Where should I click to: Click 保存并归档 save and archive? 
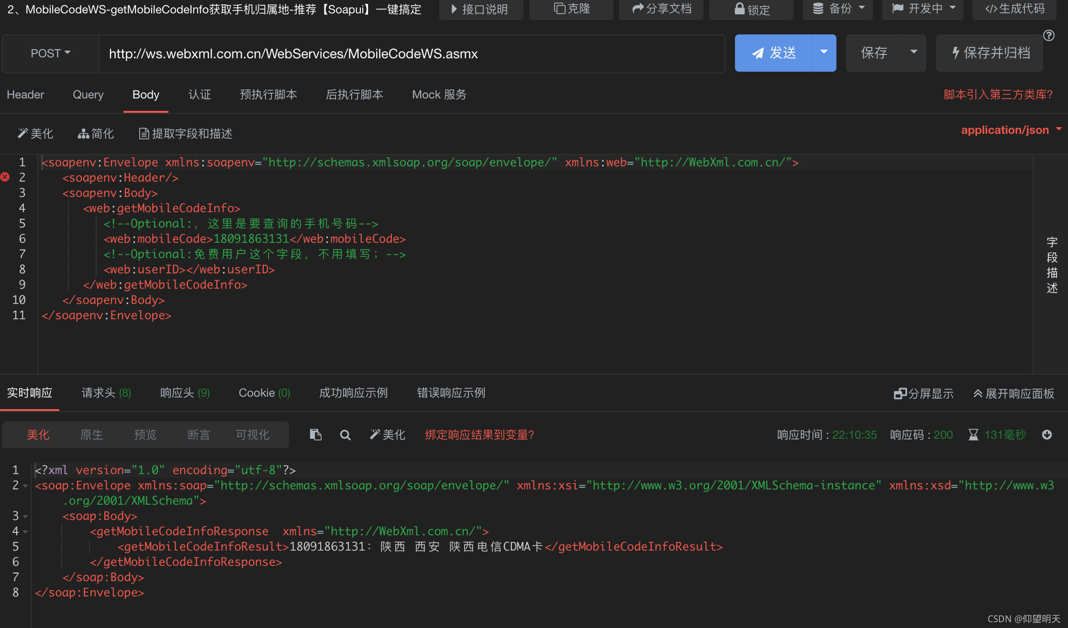[x=990, y=53]
